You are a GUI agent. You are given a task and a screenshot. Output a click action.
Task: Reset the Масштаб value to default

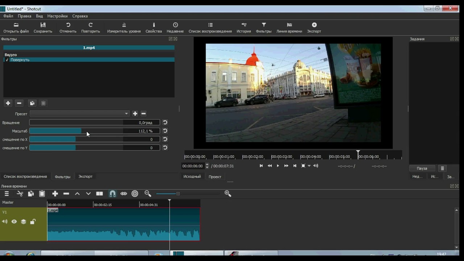click(x=165, y=131)
